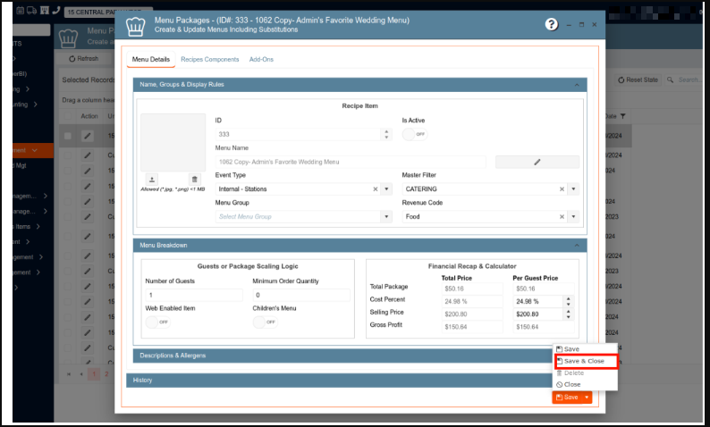
Task: Click the pencil edit button beside Menu Name
Action: [537, 162]
